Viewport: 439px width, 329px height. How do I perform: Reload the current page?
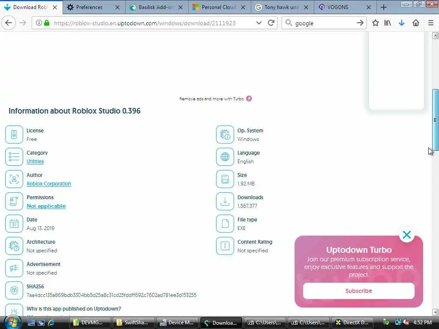(x=271, y=23)
